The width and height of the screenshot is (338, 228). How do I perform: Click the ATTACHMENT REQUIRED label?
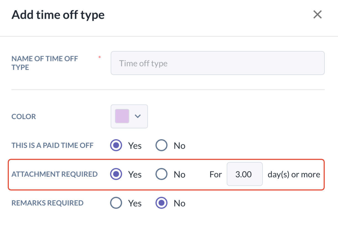pos(54,174)
